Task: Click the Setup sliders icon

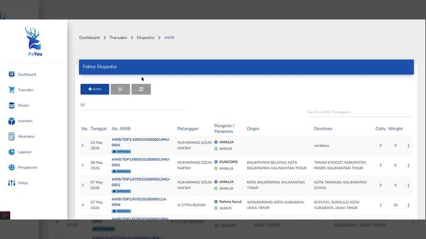Action: tap(12, 183)
